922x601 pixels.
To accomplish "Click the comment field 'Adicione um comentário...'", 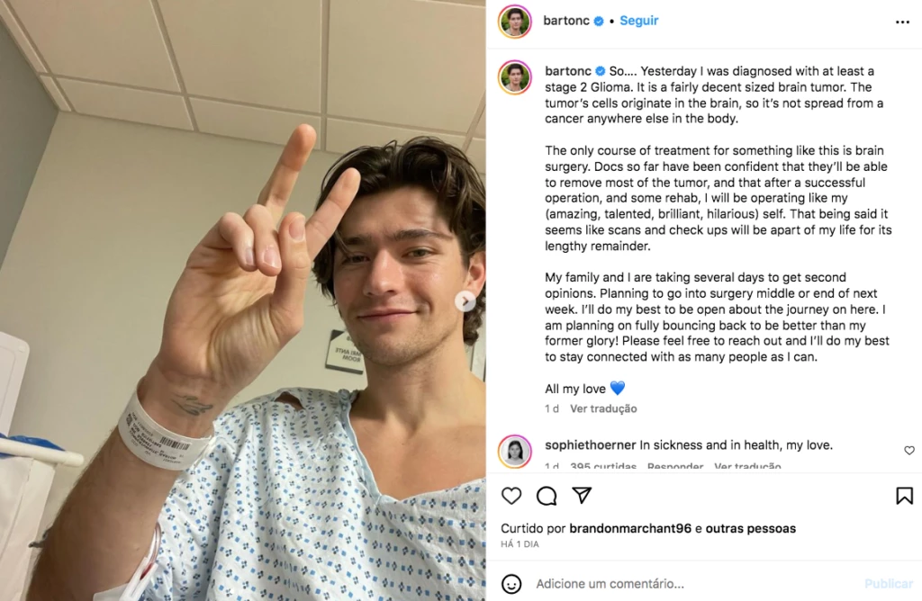I will [610, 584].
